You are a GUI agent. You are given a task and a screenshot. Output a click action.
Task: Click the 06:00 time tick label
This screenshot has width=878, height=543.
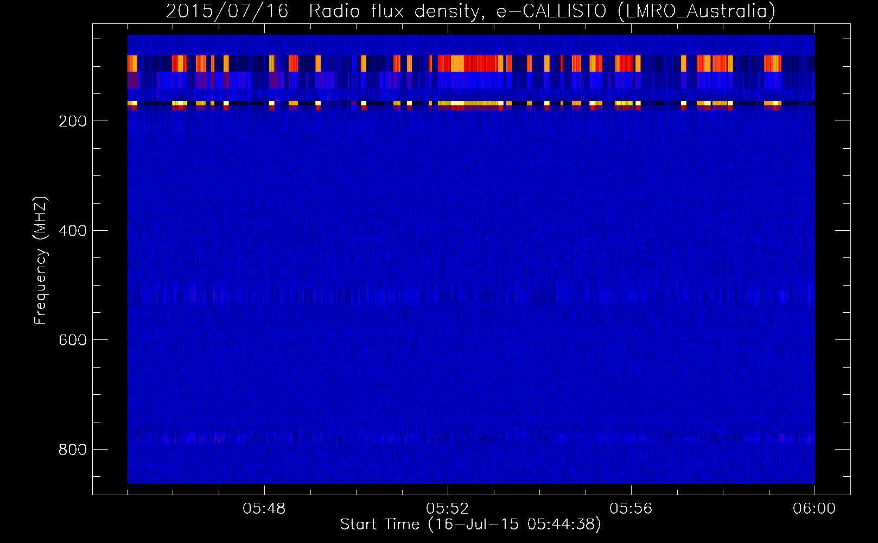click(815, 509)
